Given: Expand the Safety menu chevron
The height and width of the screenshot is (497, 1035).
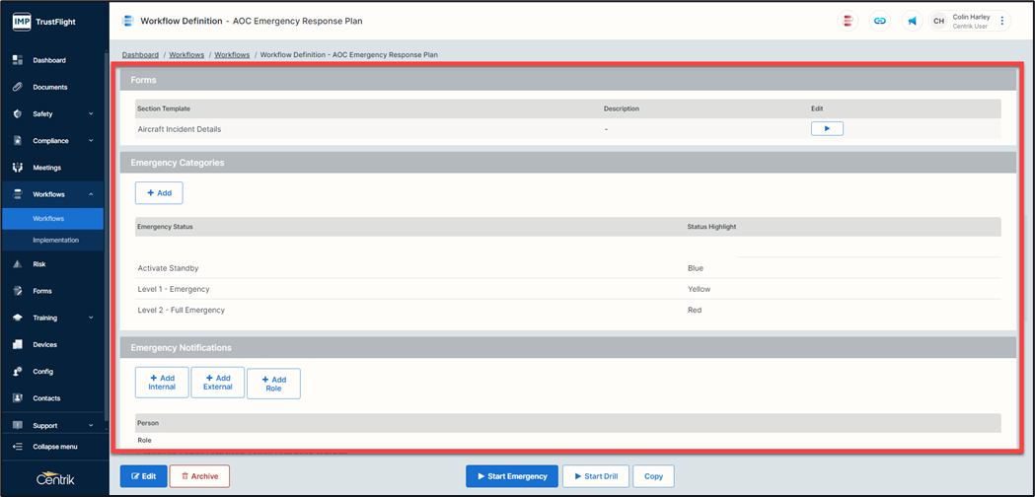Looking at the screenshot, I should [91, 114].
